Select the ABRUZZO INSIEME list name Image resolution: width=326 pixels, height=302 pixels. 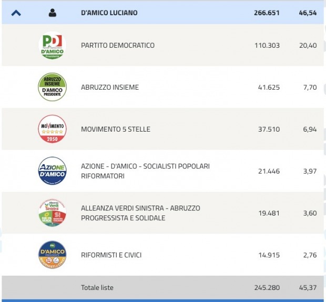click(x=110, y=87)
